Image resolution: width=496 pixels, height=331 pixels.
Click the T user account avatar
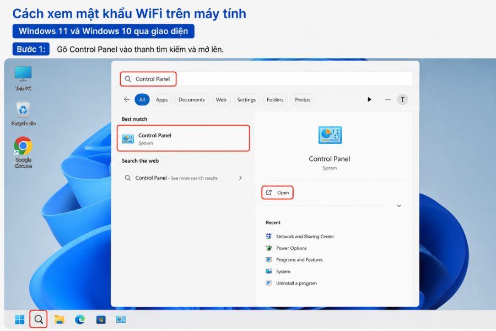(402, 99)
